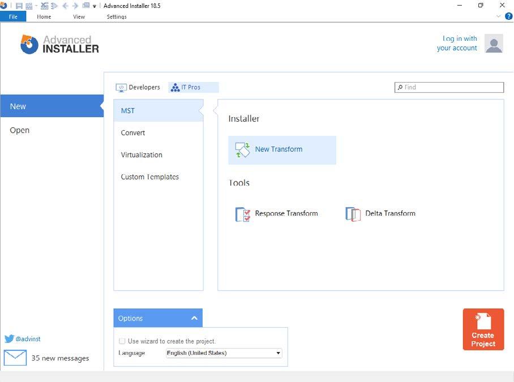Open the Language dropdown
Image resolution: width=514 pixels, height=382 pixels.
click(224, 353)
